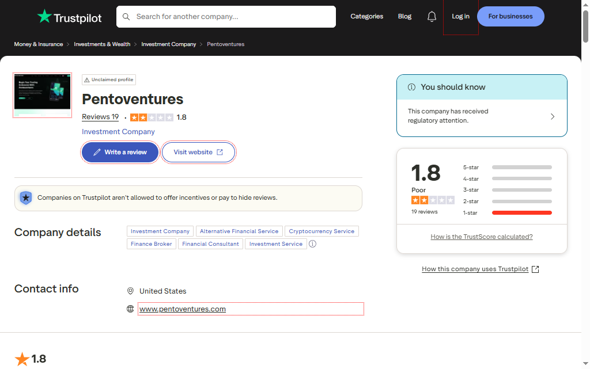This screenshot has height=369, width=590.
Task: Click the Log in link
Action: pyautogui.click(x=460, y=17)
